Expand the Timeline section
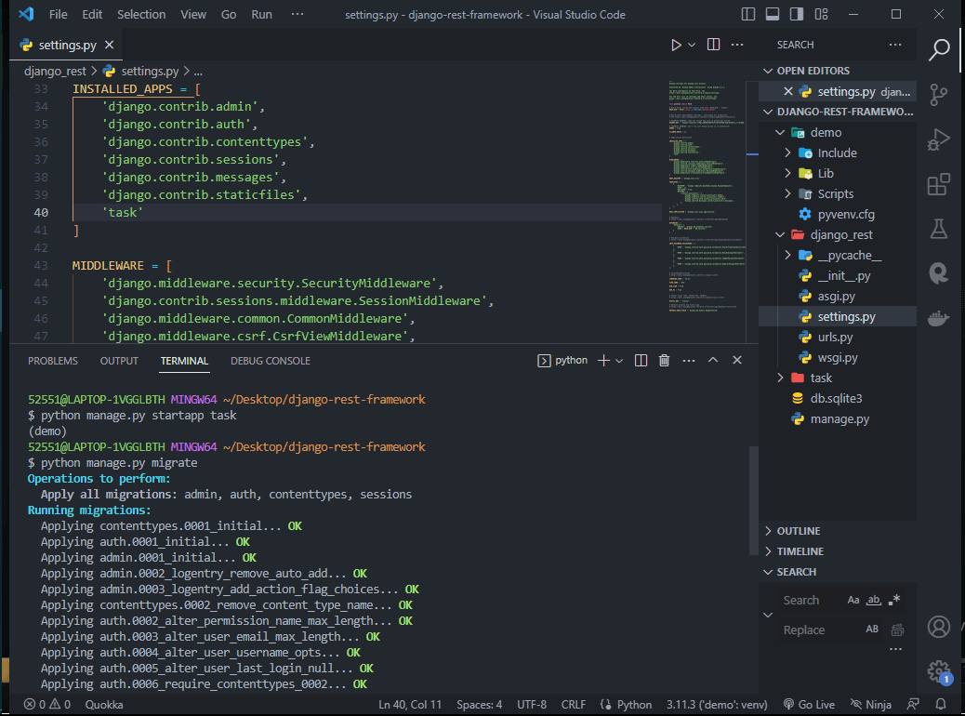The image size is (965, 716). (x=768, y=551)
